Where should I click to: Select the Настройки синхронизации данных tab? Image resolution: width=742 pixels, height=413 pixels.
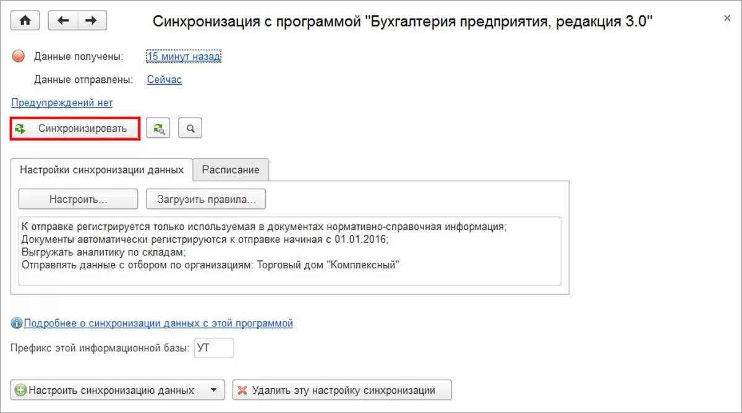(102, 169)
